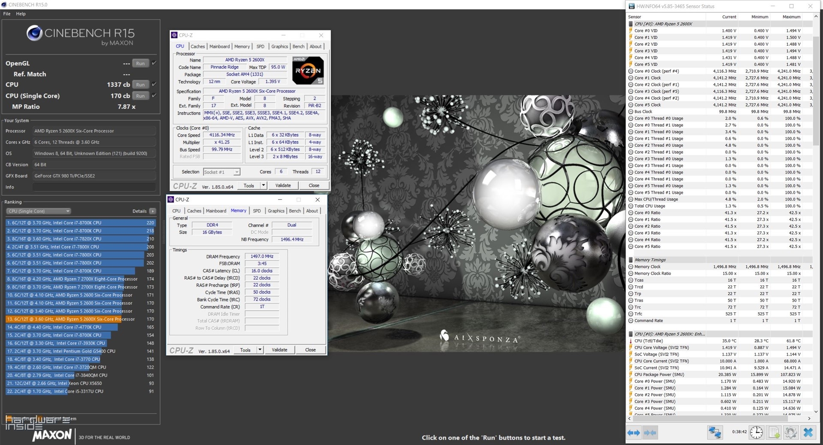The width and height of the screenshot is (823, 445).
Task: Open the Socket #1 selection dropdown
Action: [x=222, y=172]
